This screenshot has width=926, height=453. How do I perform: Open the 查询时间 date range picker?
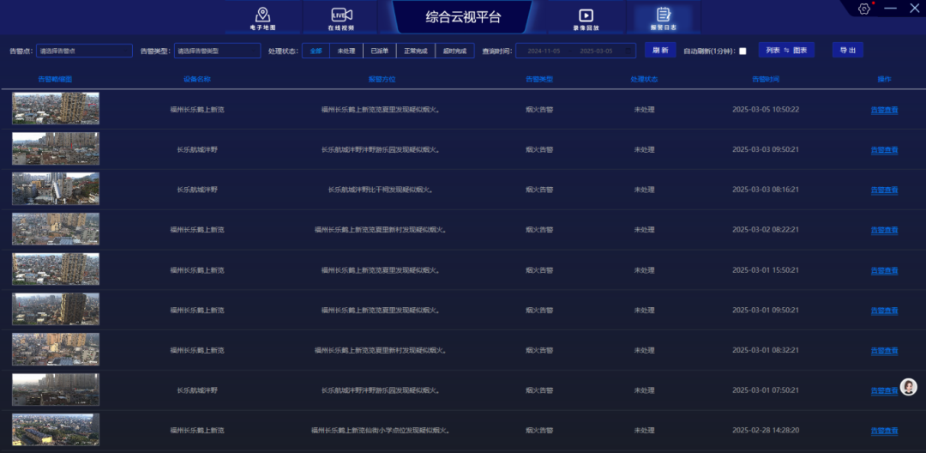point(575,51)
